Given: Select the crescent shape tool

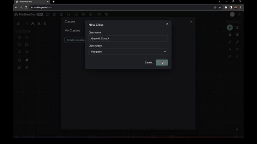Looking at the screenshot, I should (20, 68).
